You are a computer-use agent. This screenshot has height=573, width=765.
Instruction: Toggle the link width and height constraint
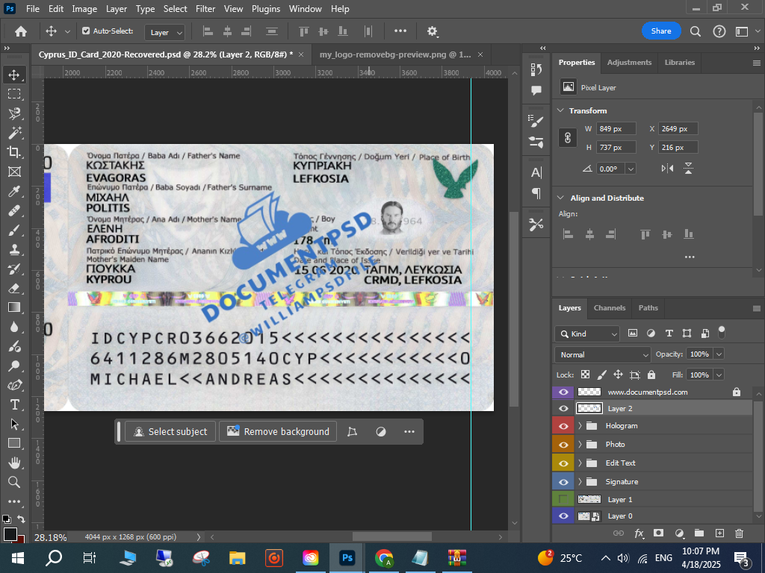click(568, 138)
